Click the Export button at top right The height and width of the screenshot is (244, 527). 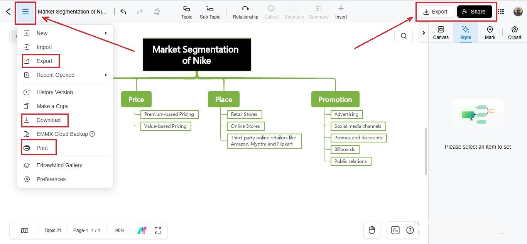pos(436,12)
